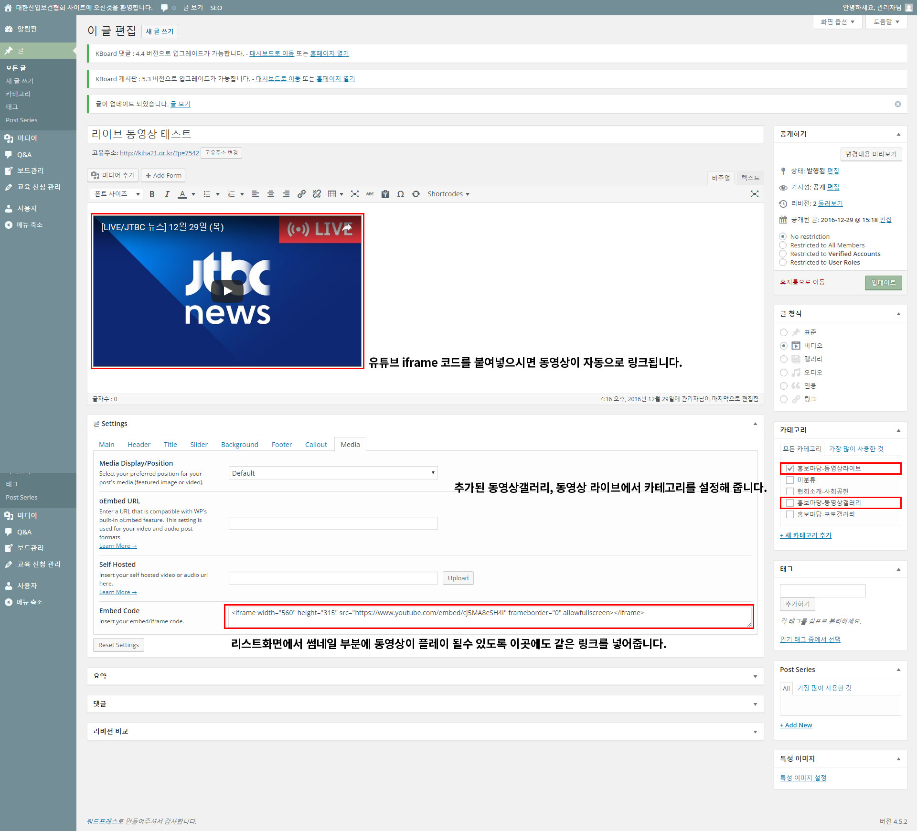Click the home icon in the admin bar
This screenshot has width=917, height=831.
[8, 8]
